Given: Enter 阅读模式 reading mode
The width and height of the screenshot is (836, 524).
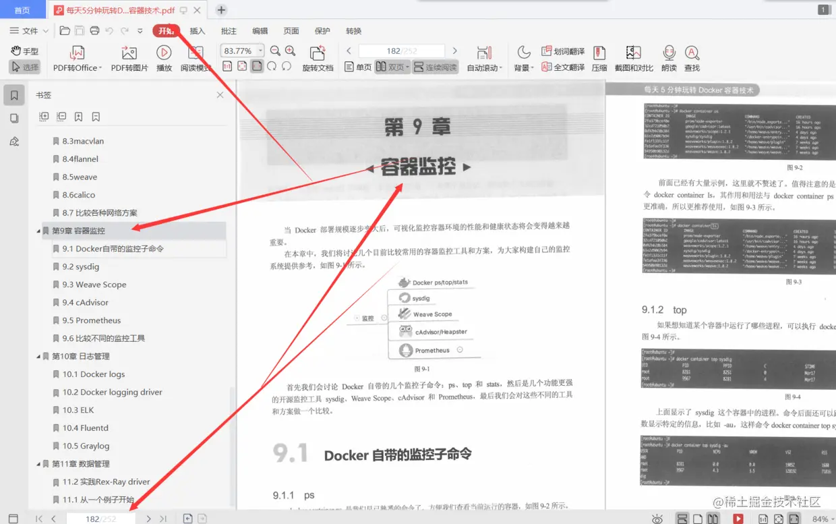Looking at the screenshot, I should [196, 59].
